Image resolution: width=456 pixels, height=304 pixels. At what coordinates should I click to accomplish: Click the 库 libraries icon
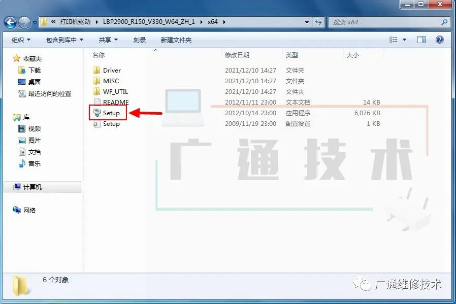click(x=17, y=117)
